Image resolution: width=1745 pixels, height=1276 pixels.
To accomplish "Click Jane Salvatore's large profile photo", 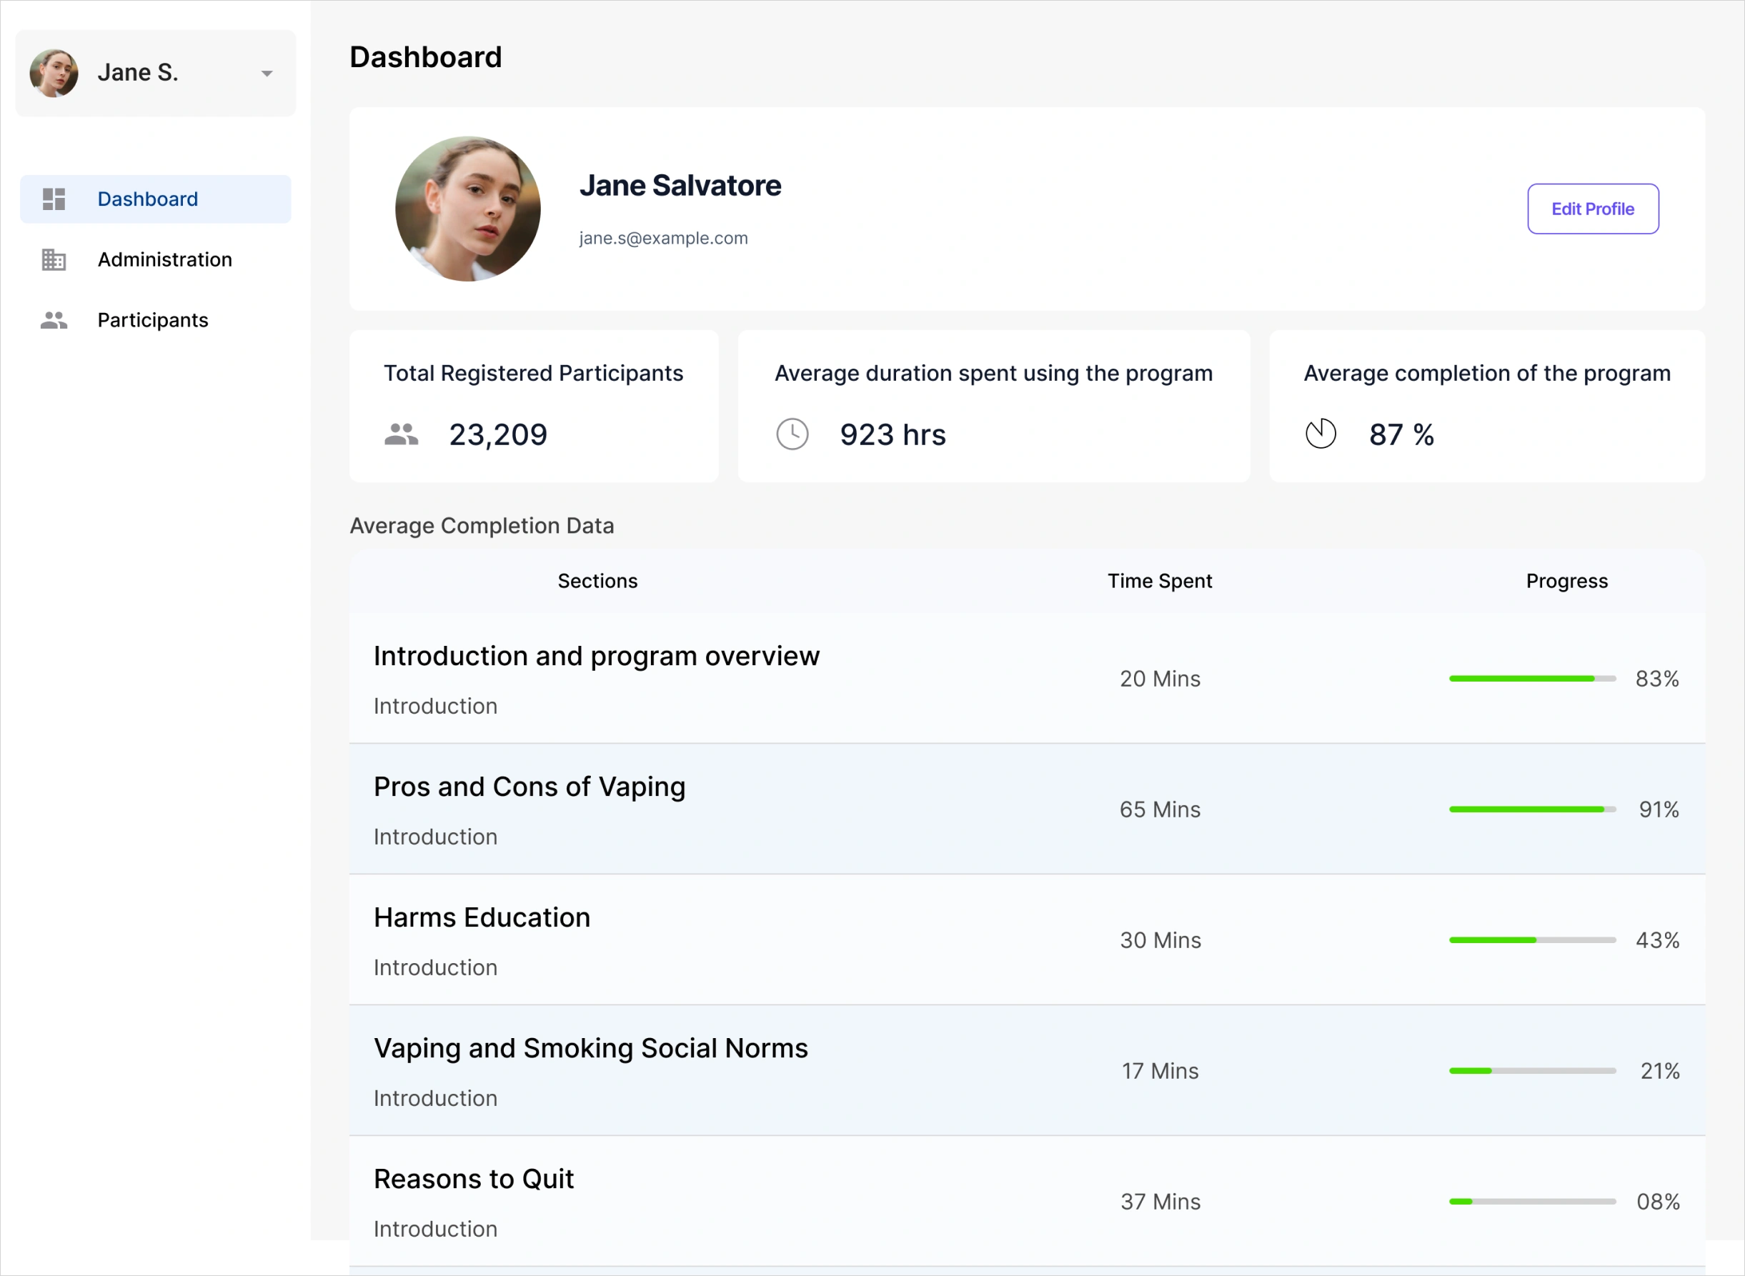I will click(x=467, y=209).
